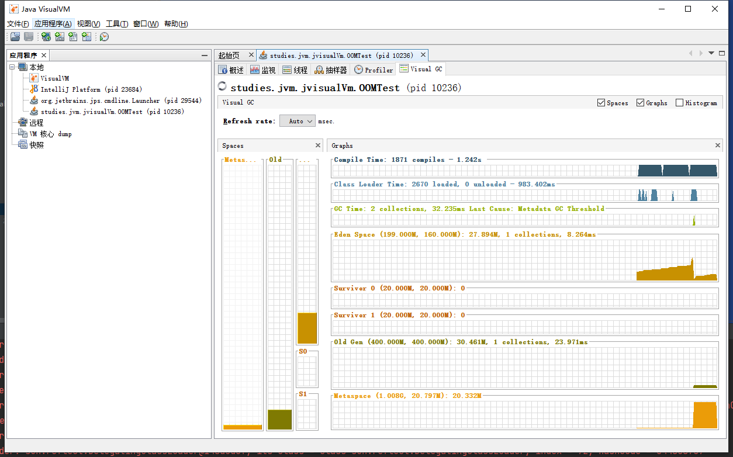Switch to the 概述 tab
This screenshot has height=457, width=733.
pyautogui.click(x=231, y=70)
